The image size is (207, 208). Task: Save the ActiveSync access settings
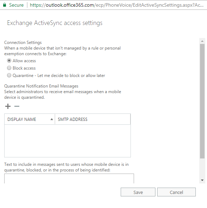tap(138, 192)
